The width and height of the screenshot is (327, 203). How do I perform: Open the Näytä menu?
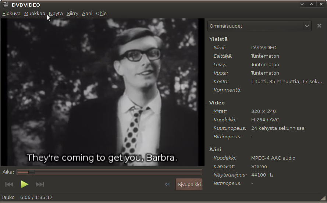[x=56, y=14]
